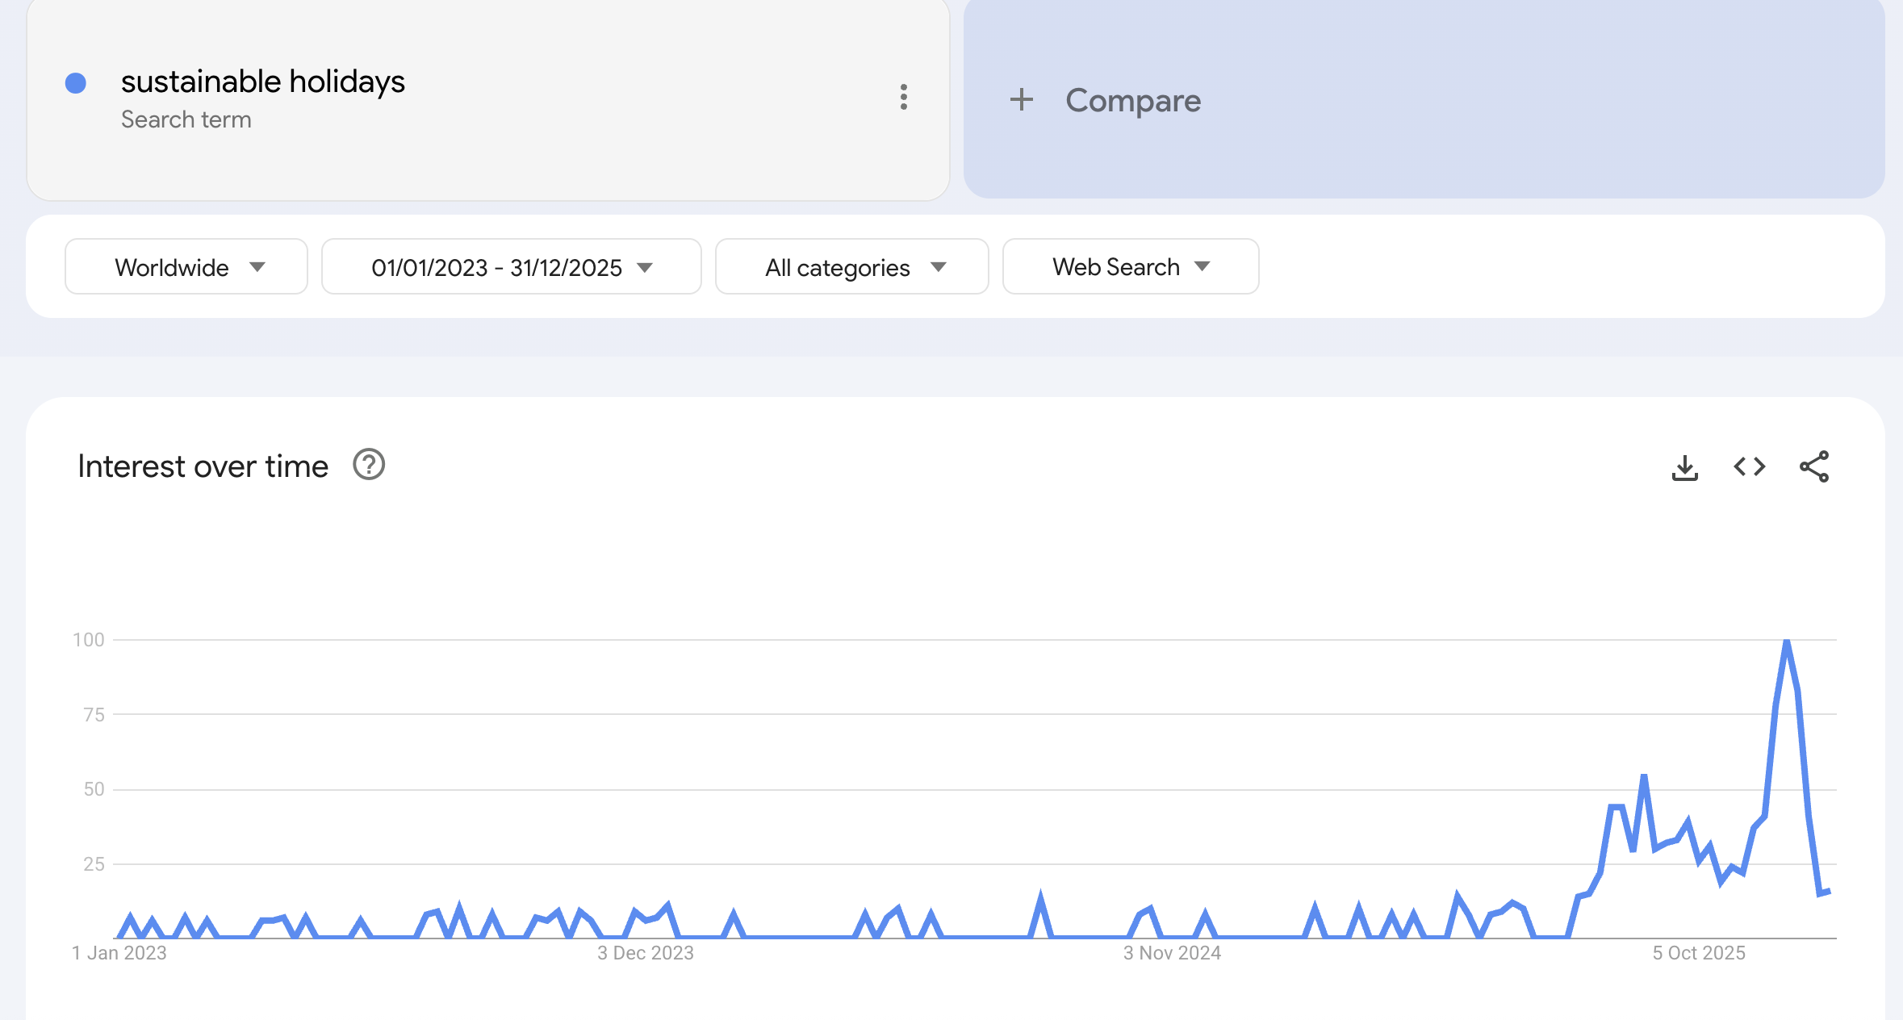This screenshot has width=1903, height=1020.
Task: Click the embed chart angle-brackets icon
Action: tap(1749, 466)
